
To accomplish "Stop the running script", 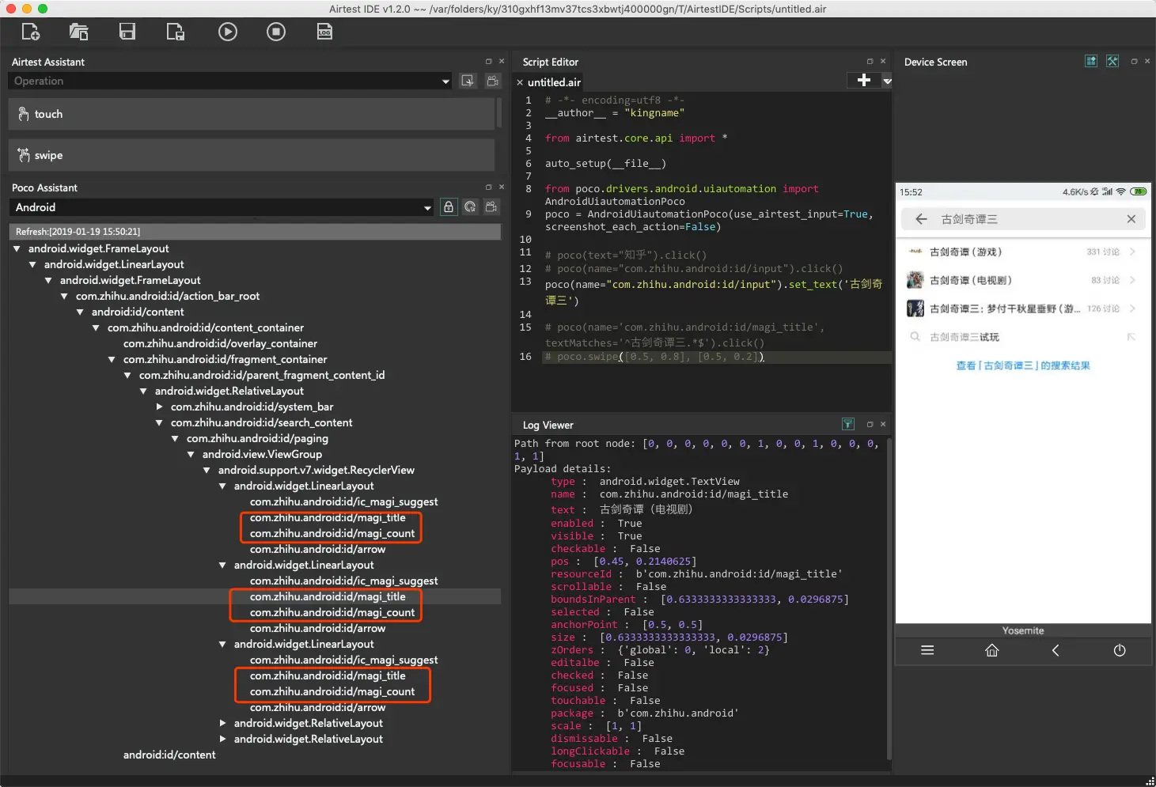I will (276, 32).
